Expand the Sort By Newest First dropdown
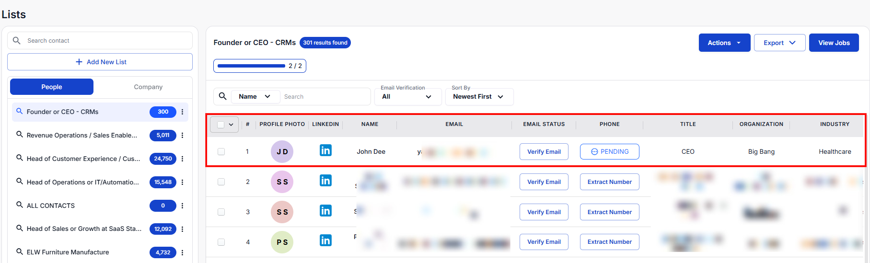870x263 pixels. click(479, 97)
